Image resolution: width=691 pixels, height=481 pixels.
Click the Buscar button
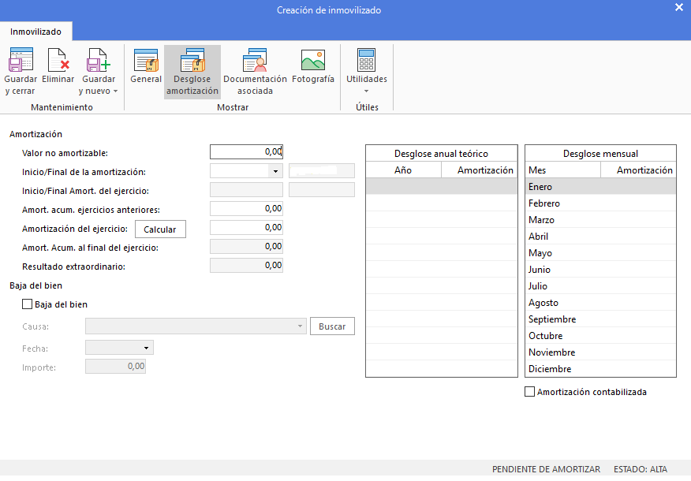[332, 326]
